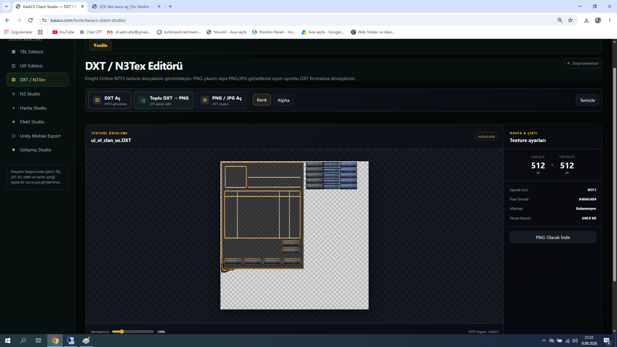Open the tab groups bookmark icon
The image size is (617, 347).
[40, 32]
